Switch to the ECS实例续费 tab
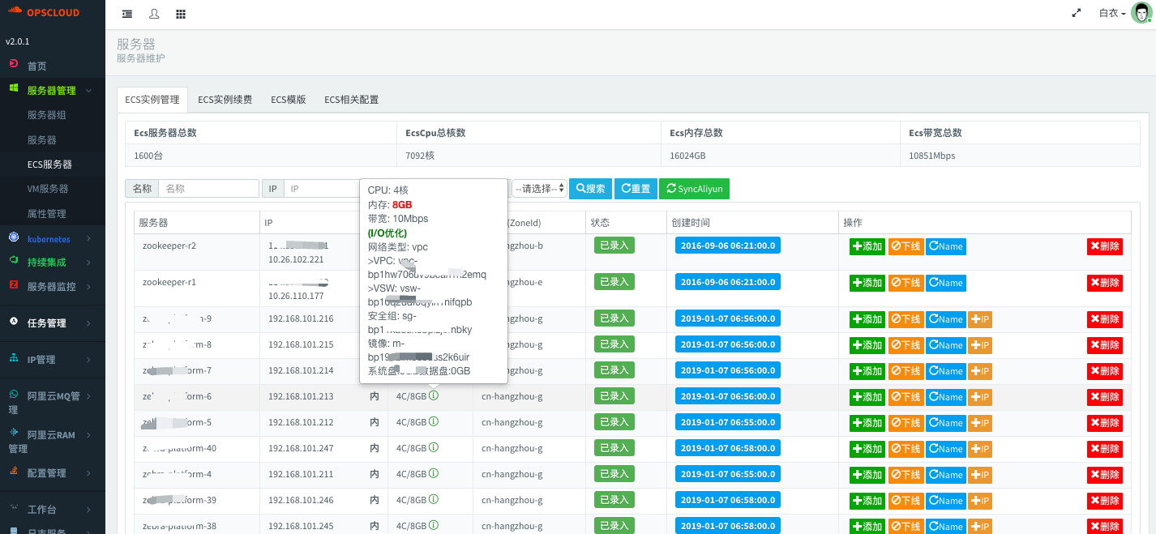The height and width of the screenshot is (534, 1156). point(225,100)
